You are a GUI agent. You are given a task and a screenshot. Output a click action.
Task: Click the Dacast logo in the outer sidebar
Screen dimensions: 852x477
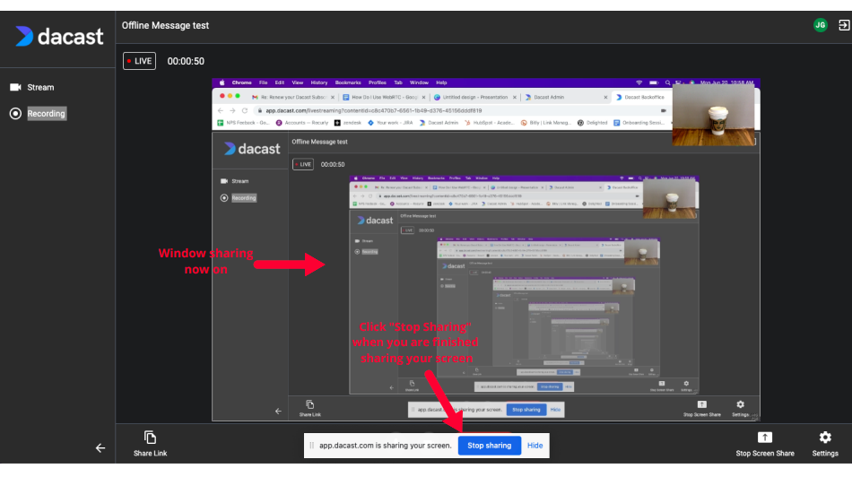[x=59, y=37]
